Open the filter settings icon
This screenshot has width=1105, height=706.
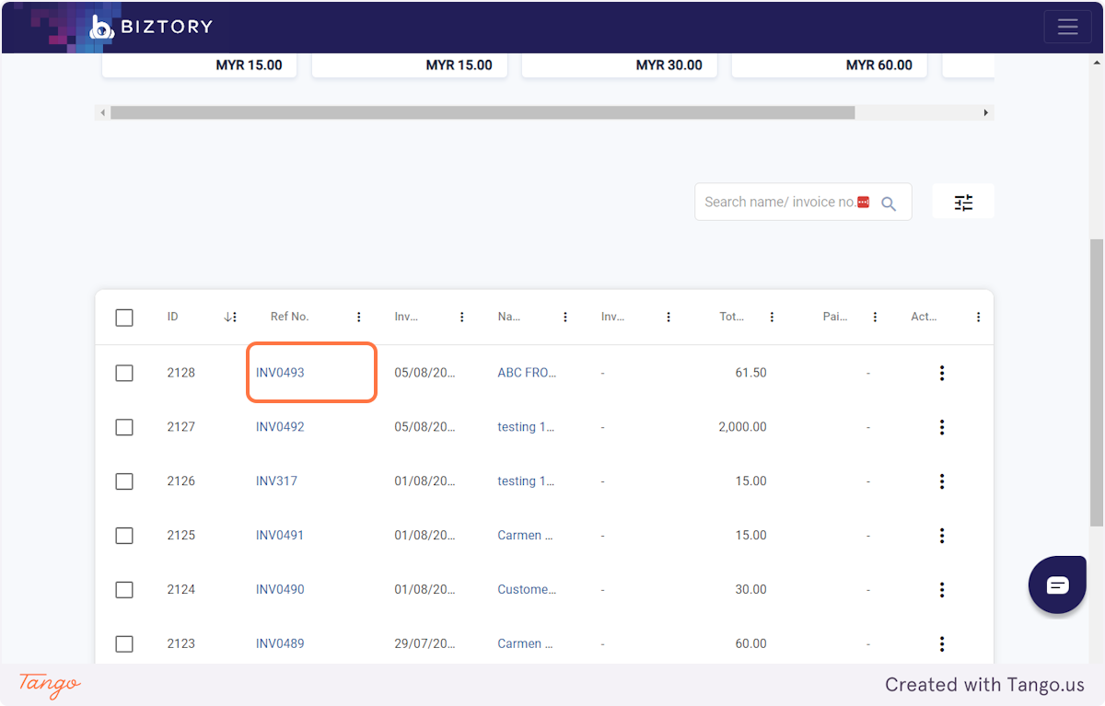pyautogui.click(x=963, y=203)
